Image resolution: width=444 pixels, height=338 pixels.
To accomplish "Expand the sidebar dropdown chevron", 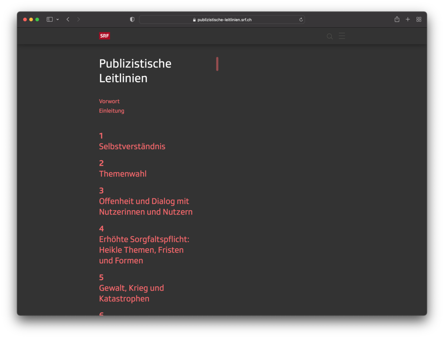I will coord(58,20).
